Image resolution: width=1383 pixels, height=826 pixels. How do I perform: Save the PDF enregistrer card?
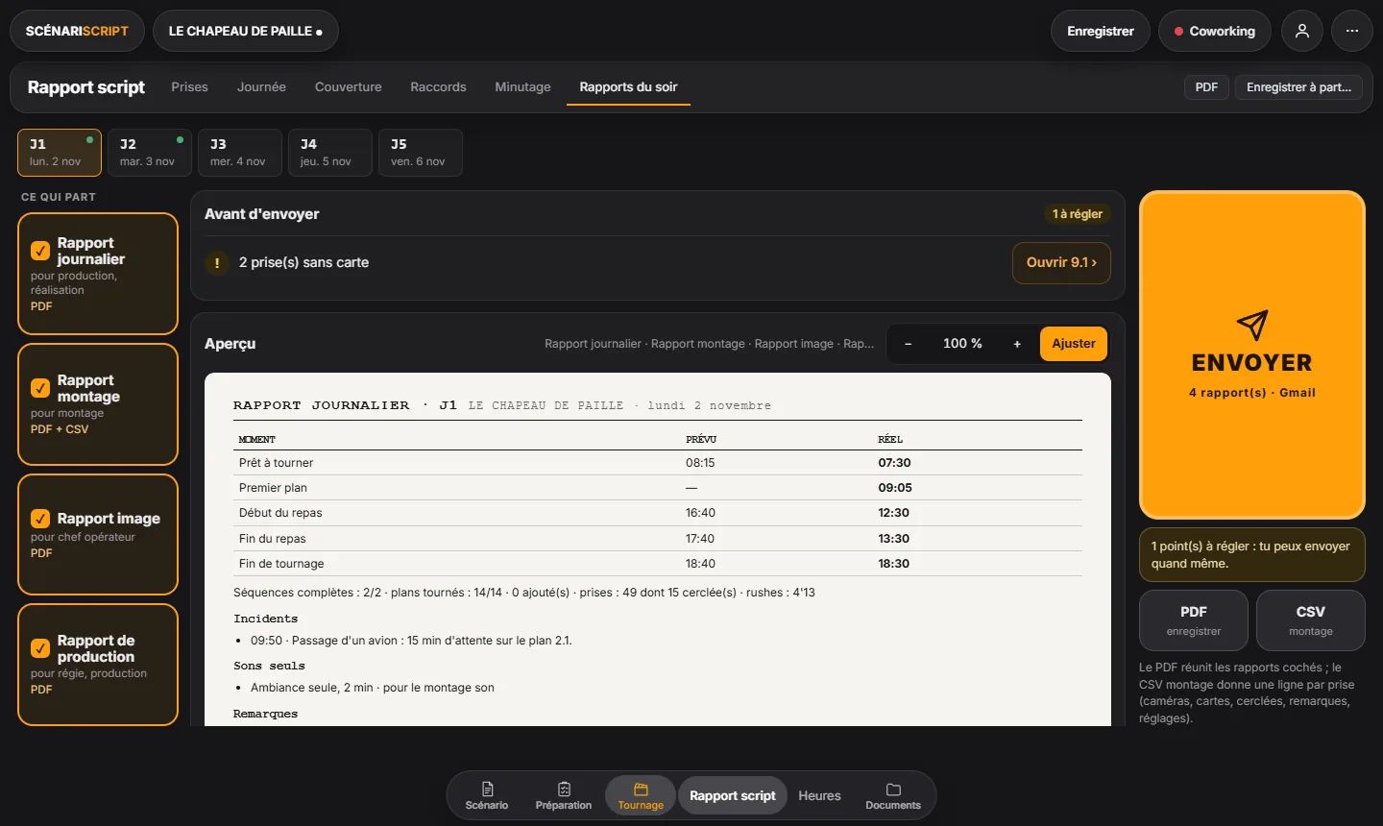(1194, 620)
